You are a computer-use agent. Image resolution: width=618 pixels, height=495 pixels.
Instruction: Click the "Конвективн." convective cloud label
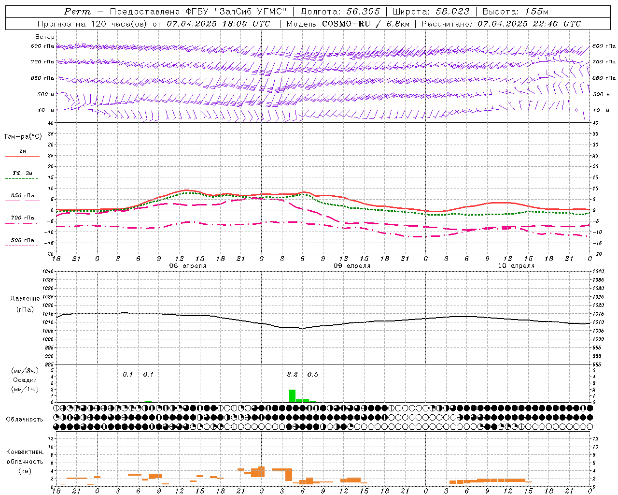point(25,452)
